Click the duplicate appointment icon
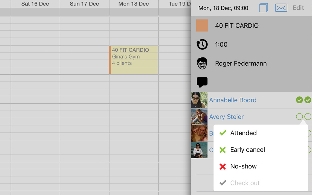 pos(263,8)
